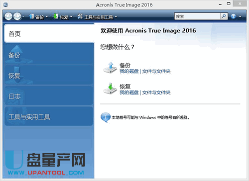The height and width of the screenshot is (181, 249).
Task: Open navigation history dropdown beside the Forward arrow
Action: (x=23, y=16)
